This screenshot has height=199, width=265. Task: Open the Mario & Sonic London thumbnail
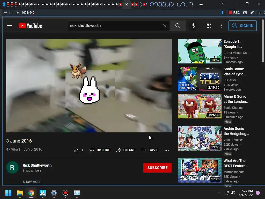(x=200, y=106)
